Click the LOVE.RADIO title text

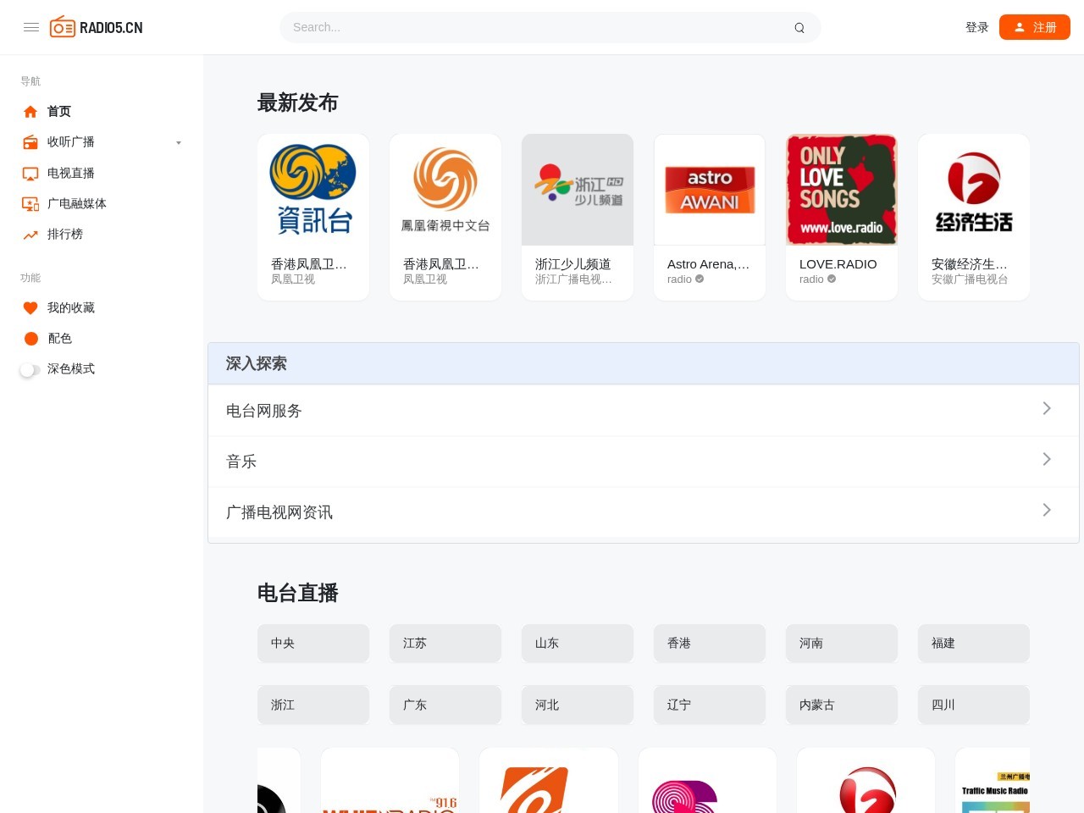pos(838,264)
